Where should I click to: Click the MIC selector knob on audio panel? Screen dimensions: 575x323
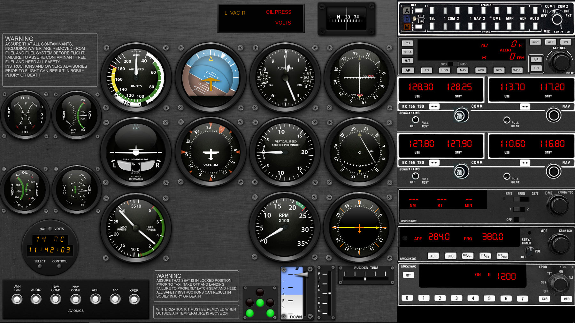tap(557, 19)
